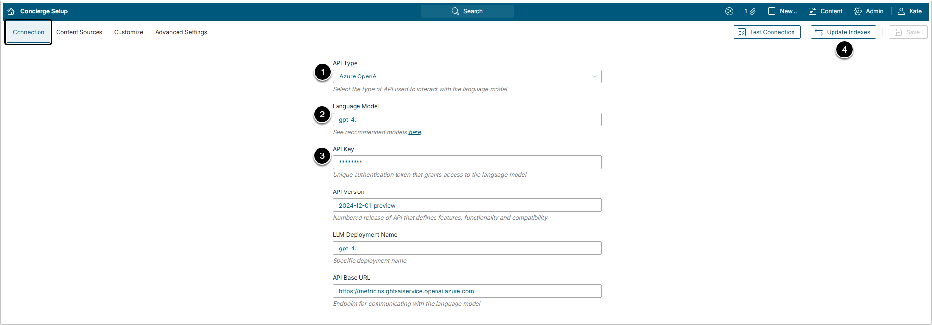932x325 pixels.
Task: Open the attachments paperclip icon
Action: (x=753, y=11)
